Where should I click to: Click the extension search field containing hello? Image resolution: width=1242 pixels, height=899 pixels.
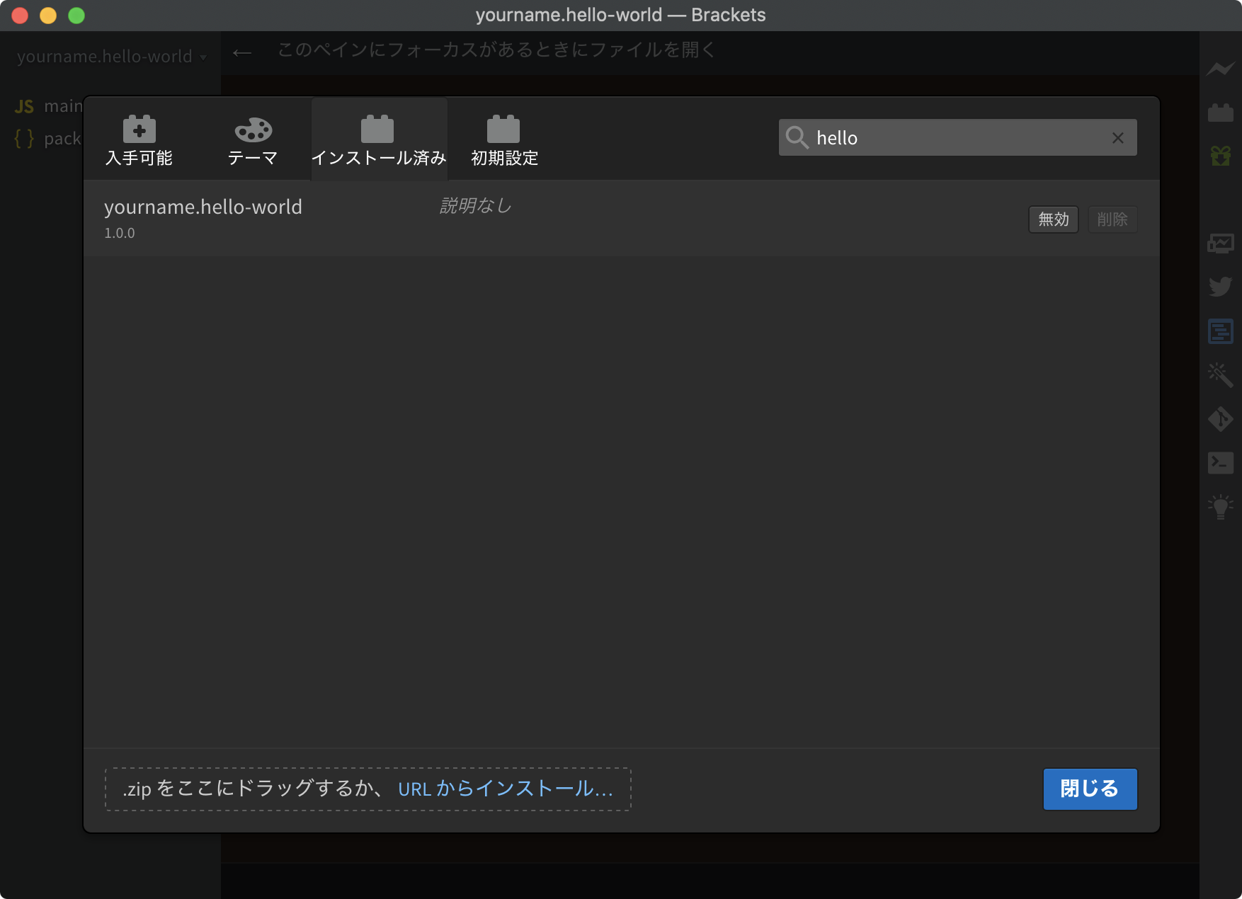(957, 137)
